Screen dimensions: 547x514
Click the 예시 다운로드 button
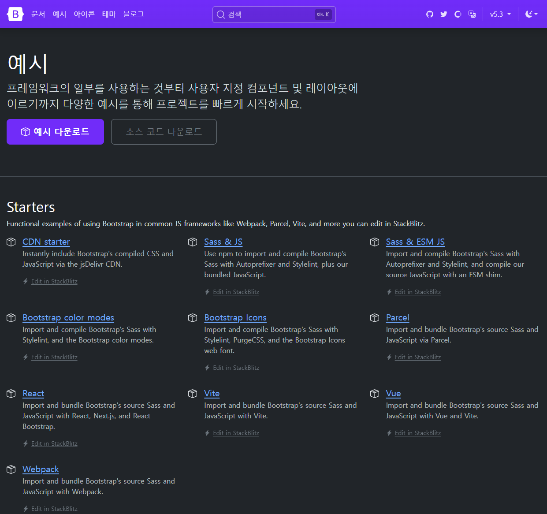coord(55,132)
